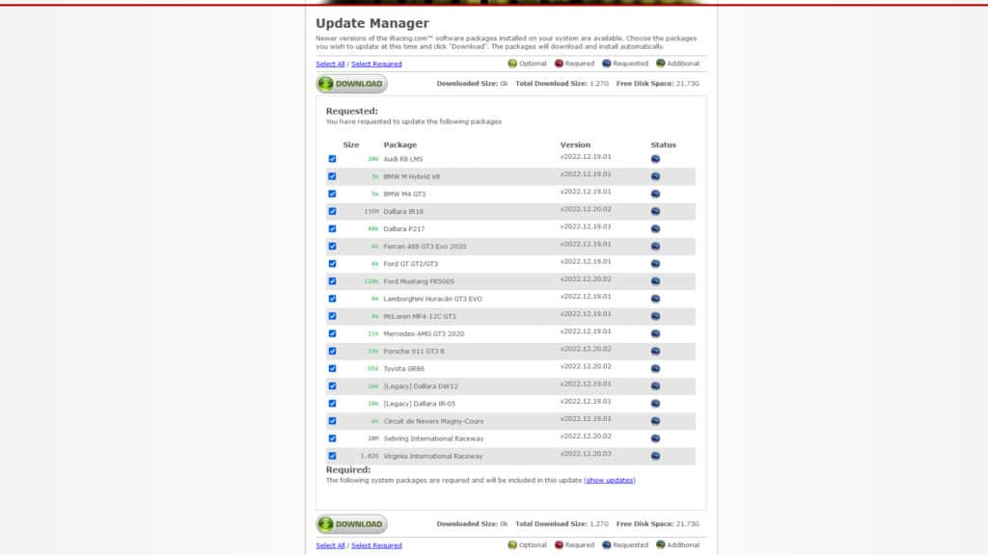Viewport: 988px width, 555px height.
Task: Click the Total Download Size value at top
Action: [x=598, y=84]
